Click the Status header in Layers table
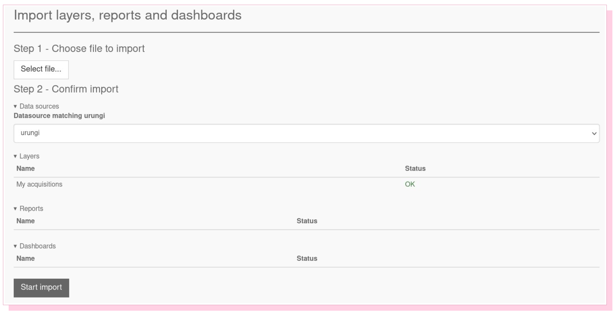 [415, 168]
